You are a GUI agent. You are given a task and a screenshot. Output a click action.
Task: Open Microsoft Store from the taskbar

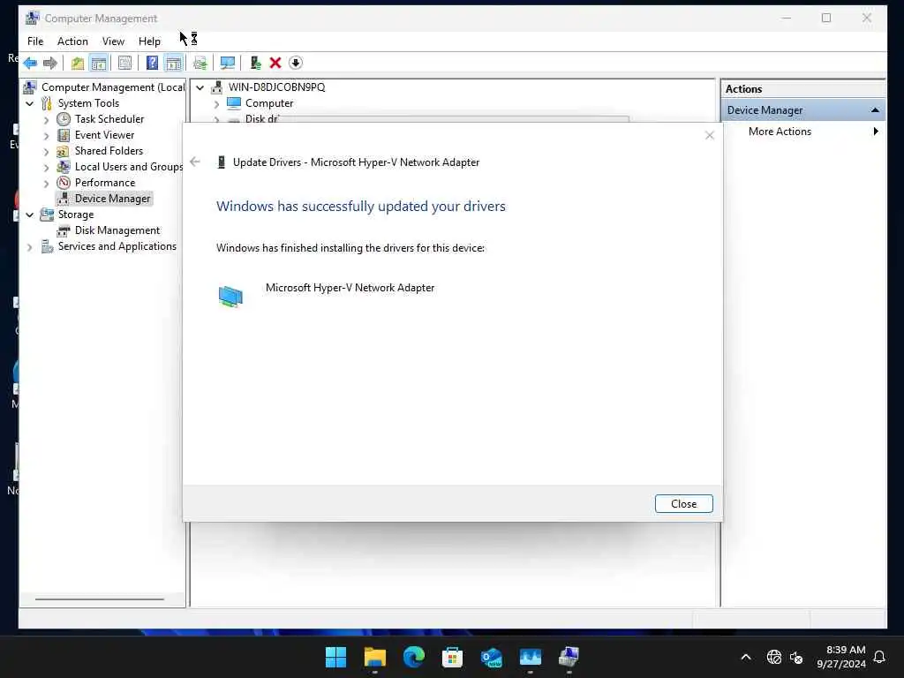pyautogui.click(x=453, y=657)
